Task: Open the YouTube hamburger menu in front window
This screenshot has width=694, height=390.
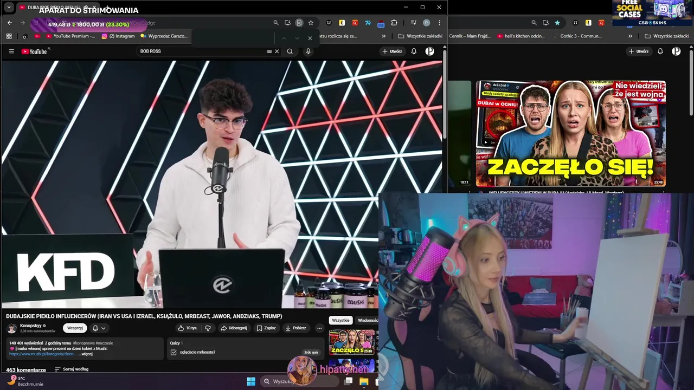Action: [11, 51]
